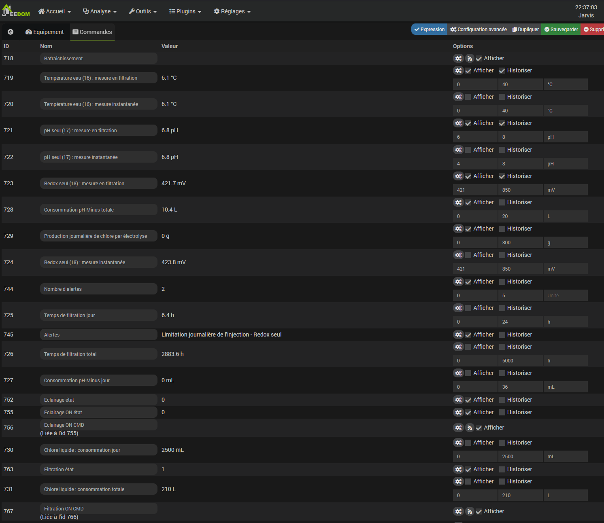Image resolution: width=604 pixels, height=523 pixels.
Task: Open gear for Chlore liquide consommation totale
Action: click(458, 481)
